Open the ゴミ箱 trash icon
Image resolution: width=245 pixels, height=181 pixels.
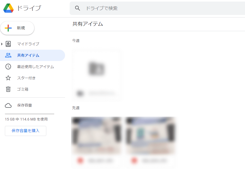click(x=8, y=89)
